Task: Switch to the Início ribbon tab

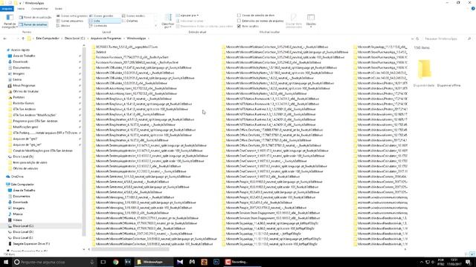Action: click(21, 9)
